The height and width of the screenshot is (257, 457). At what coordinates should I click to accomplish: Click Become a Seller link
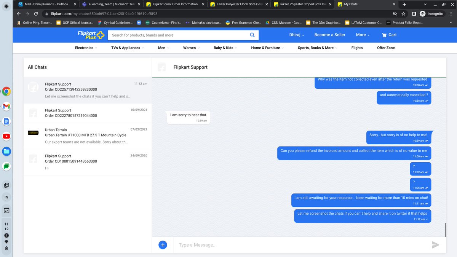(x=330, y=35)
